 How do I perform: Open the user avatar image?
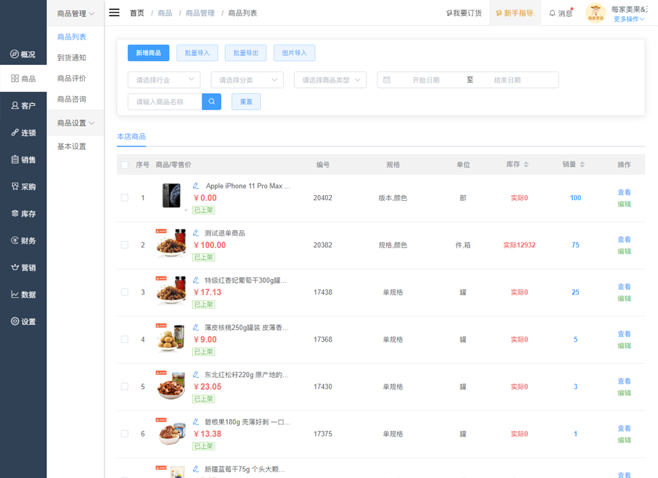tap(596, 13)
